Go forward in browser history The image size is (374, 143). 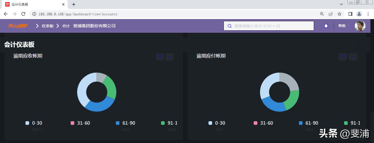coord(15,14)
